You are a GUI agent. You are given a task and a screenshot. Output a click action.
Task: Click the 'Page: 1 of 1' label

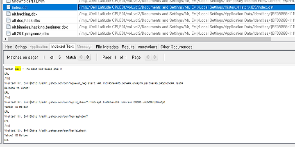(115, 58)
